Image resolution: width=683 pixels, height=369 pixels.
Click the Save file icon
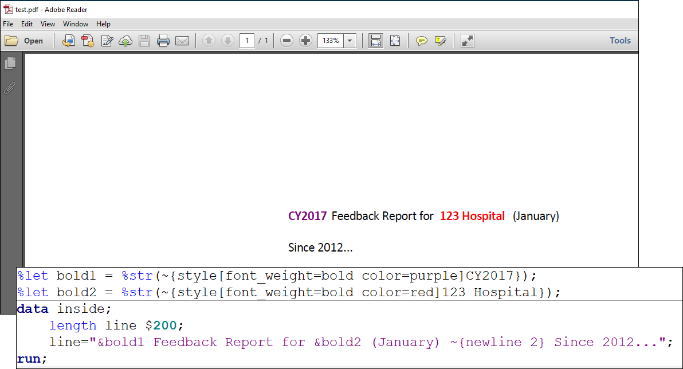click(144, 41)
